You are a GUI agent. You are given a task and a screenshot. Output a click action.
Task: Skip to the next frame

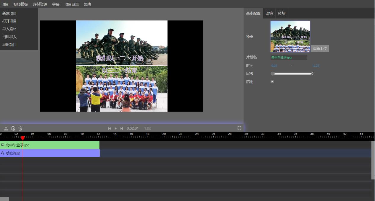coord(122,128)
